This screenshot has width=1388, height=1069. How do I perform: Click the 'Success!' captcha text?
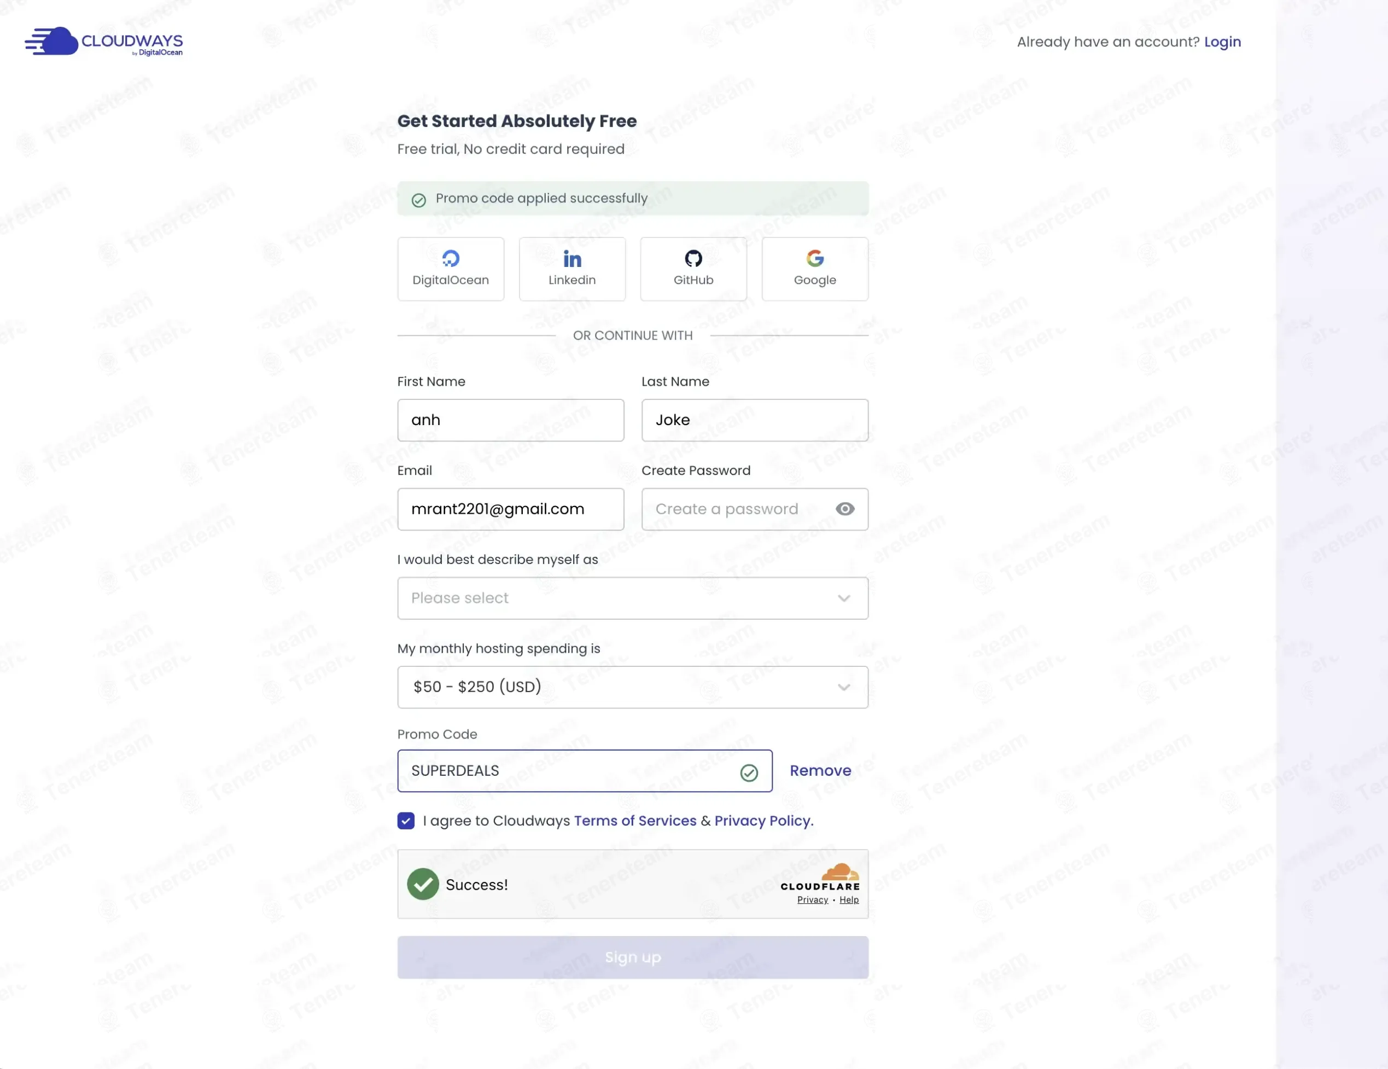(x=477, y=885)
